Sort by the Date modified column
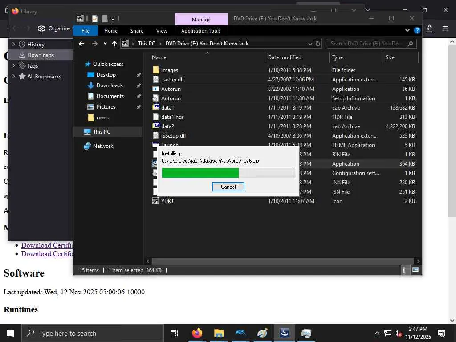Screen dimensions: 456x342 tap(285, 57)
